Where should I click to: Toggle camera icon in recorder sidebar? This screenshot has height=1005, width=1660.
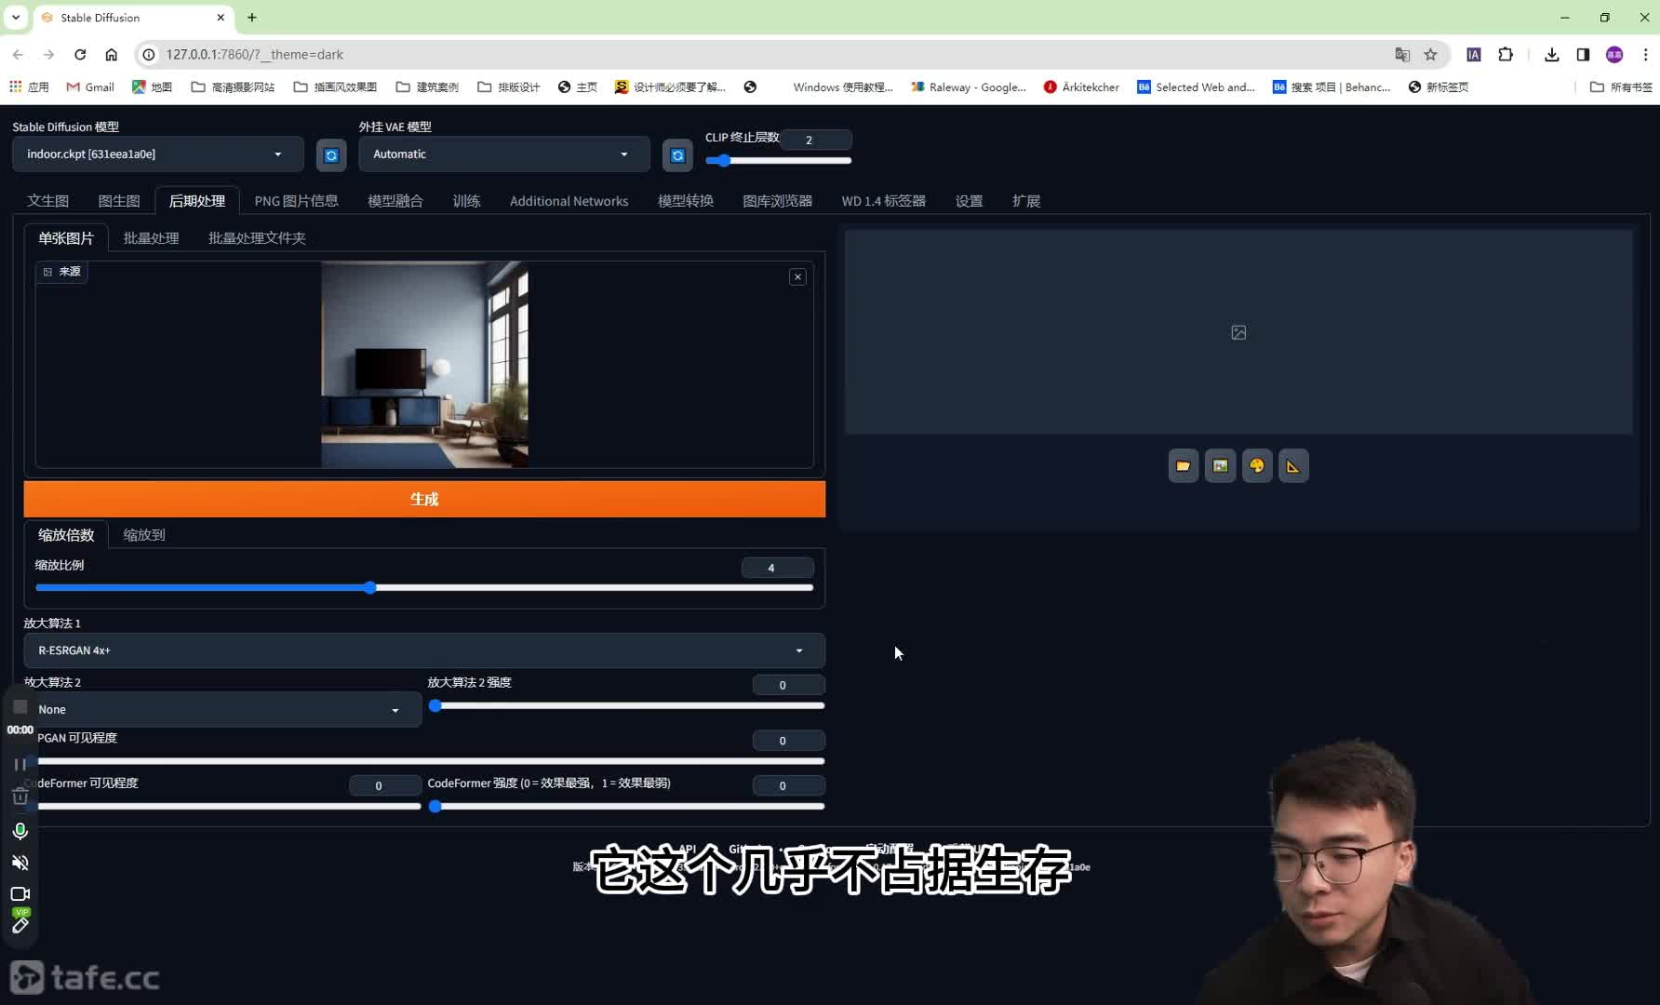tap(20, 894)
